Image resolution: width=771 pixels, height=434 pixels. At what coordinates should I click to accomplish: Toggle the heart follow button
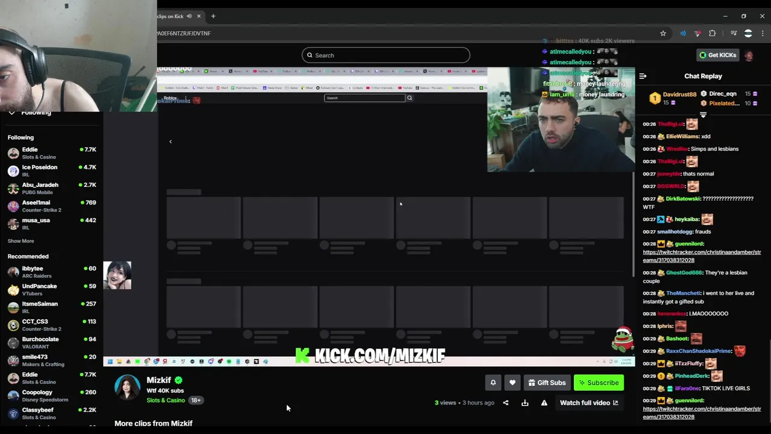[x=512, y=383]
